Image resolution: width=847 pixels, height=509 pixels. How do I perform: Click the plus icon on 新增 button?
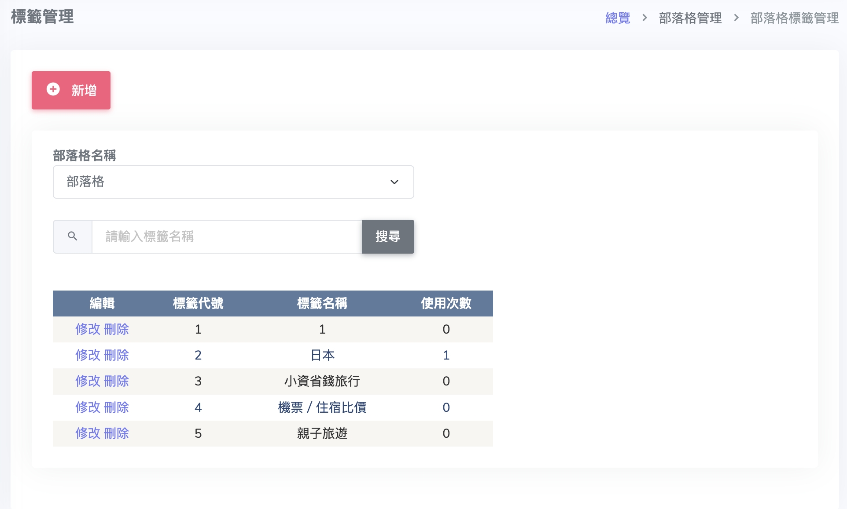[53, 89]
